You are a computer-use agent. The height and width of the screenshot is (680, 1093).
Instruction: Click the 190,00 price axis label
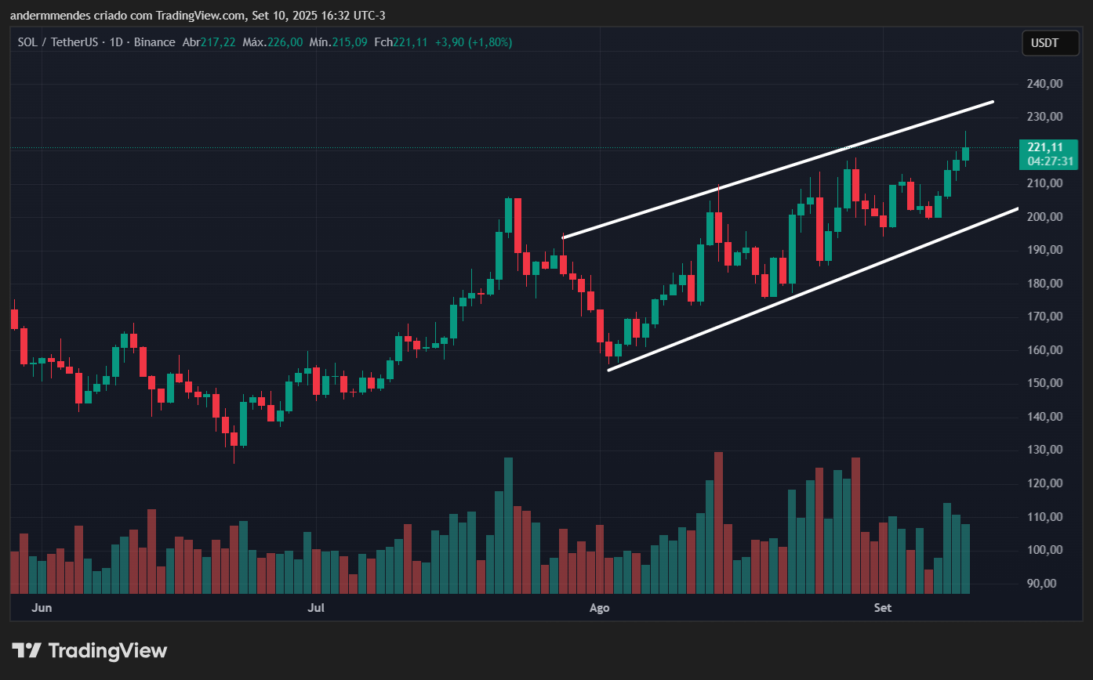click(x=1044, y=250)
